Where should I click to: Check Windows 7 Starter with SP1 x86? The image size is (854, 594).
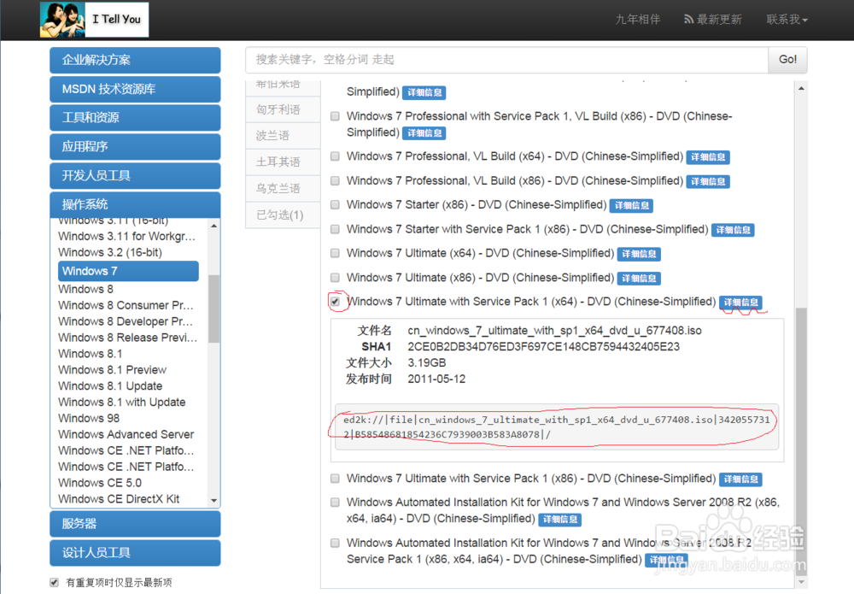pos(335,229)
